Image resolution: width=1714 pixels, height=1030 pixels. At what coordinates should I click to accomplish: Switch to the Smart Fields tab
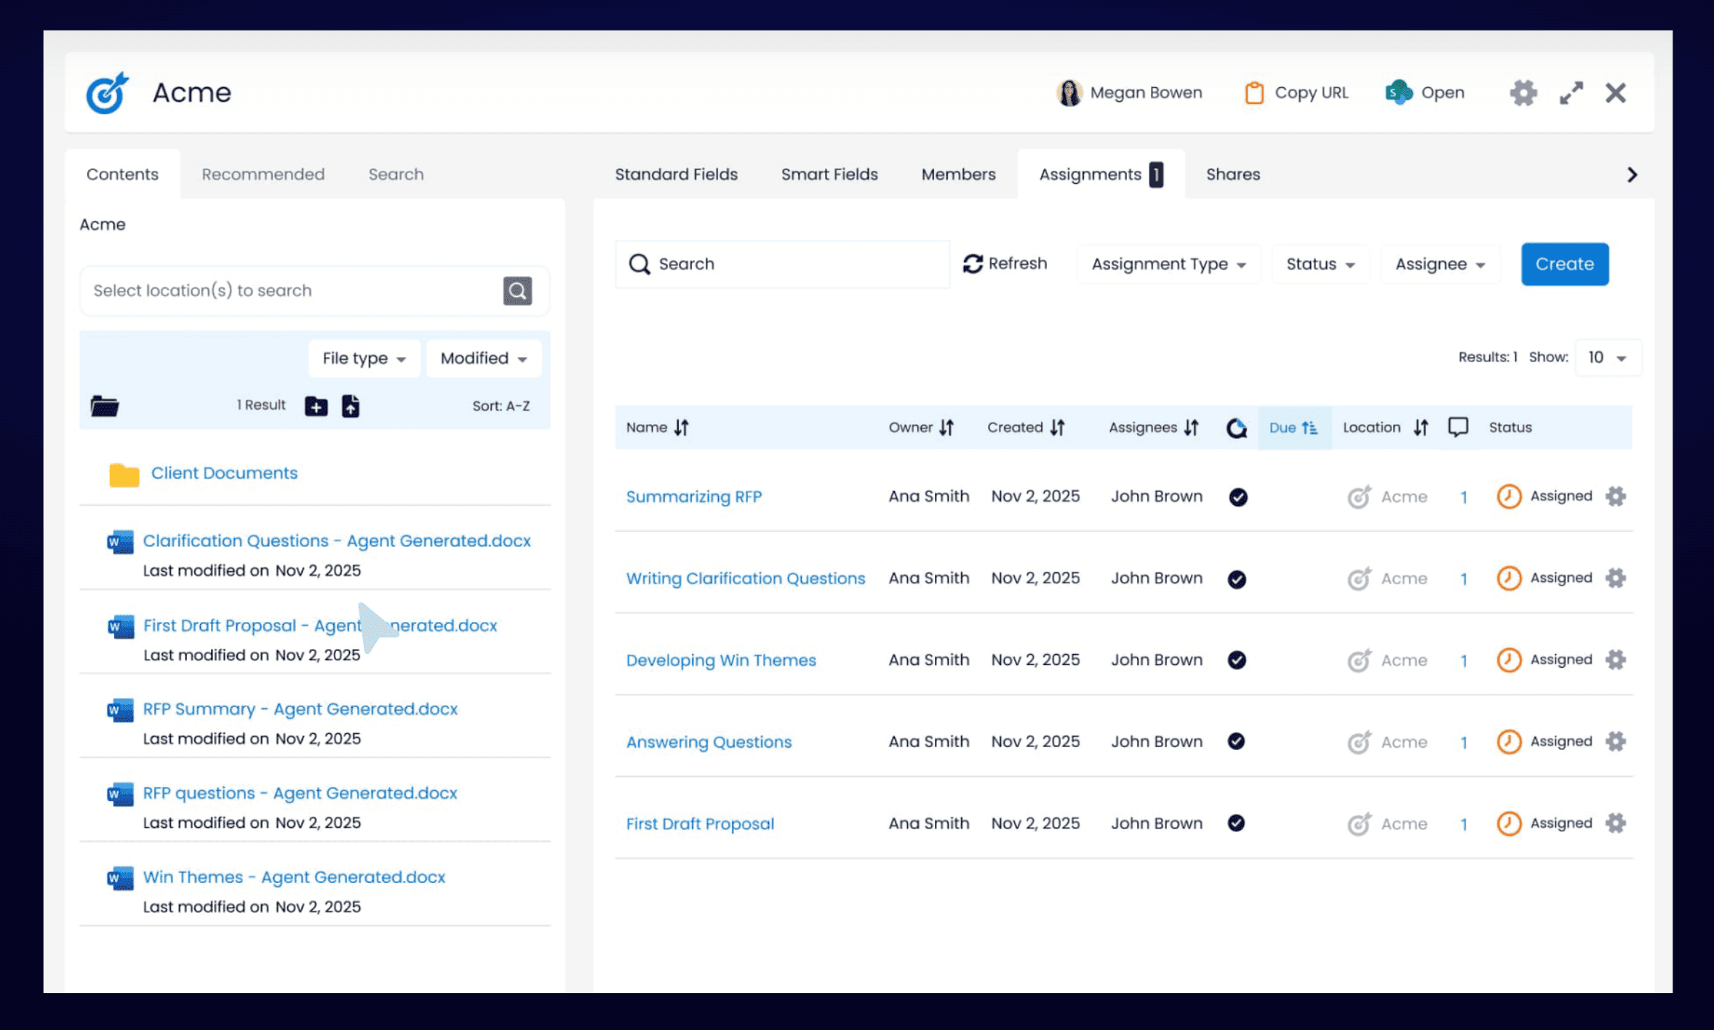829,175
